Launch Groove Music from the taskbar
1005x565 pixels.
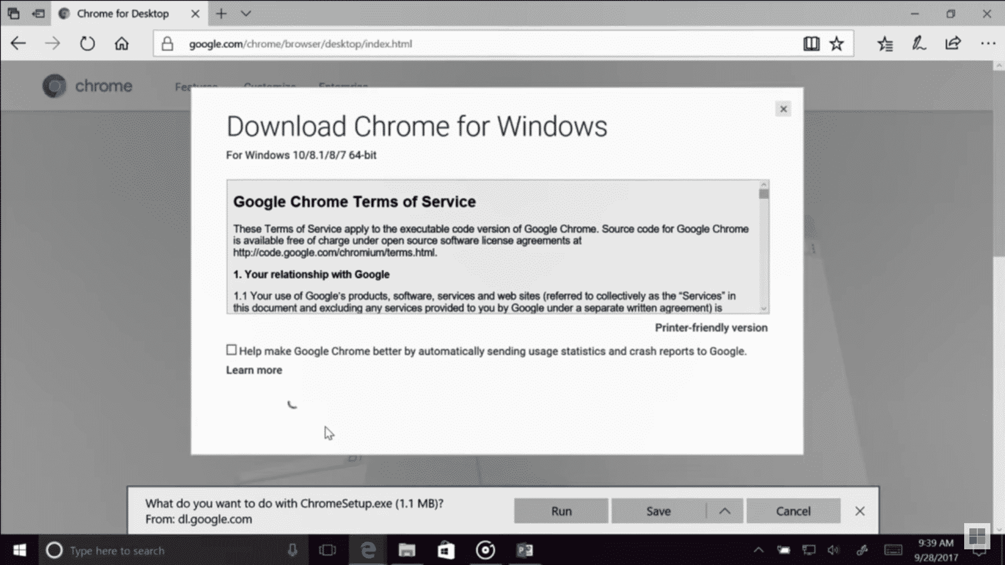(x=486, y=551)
